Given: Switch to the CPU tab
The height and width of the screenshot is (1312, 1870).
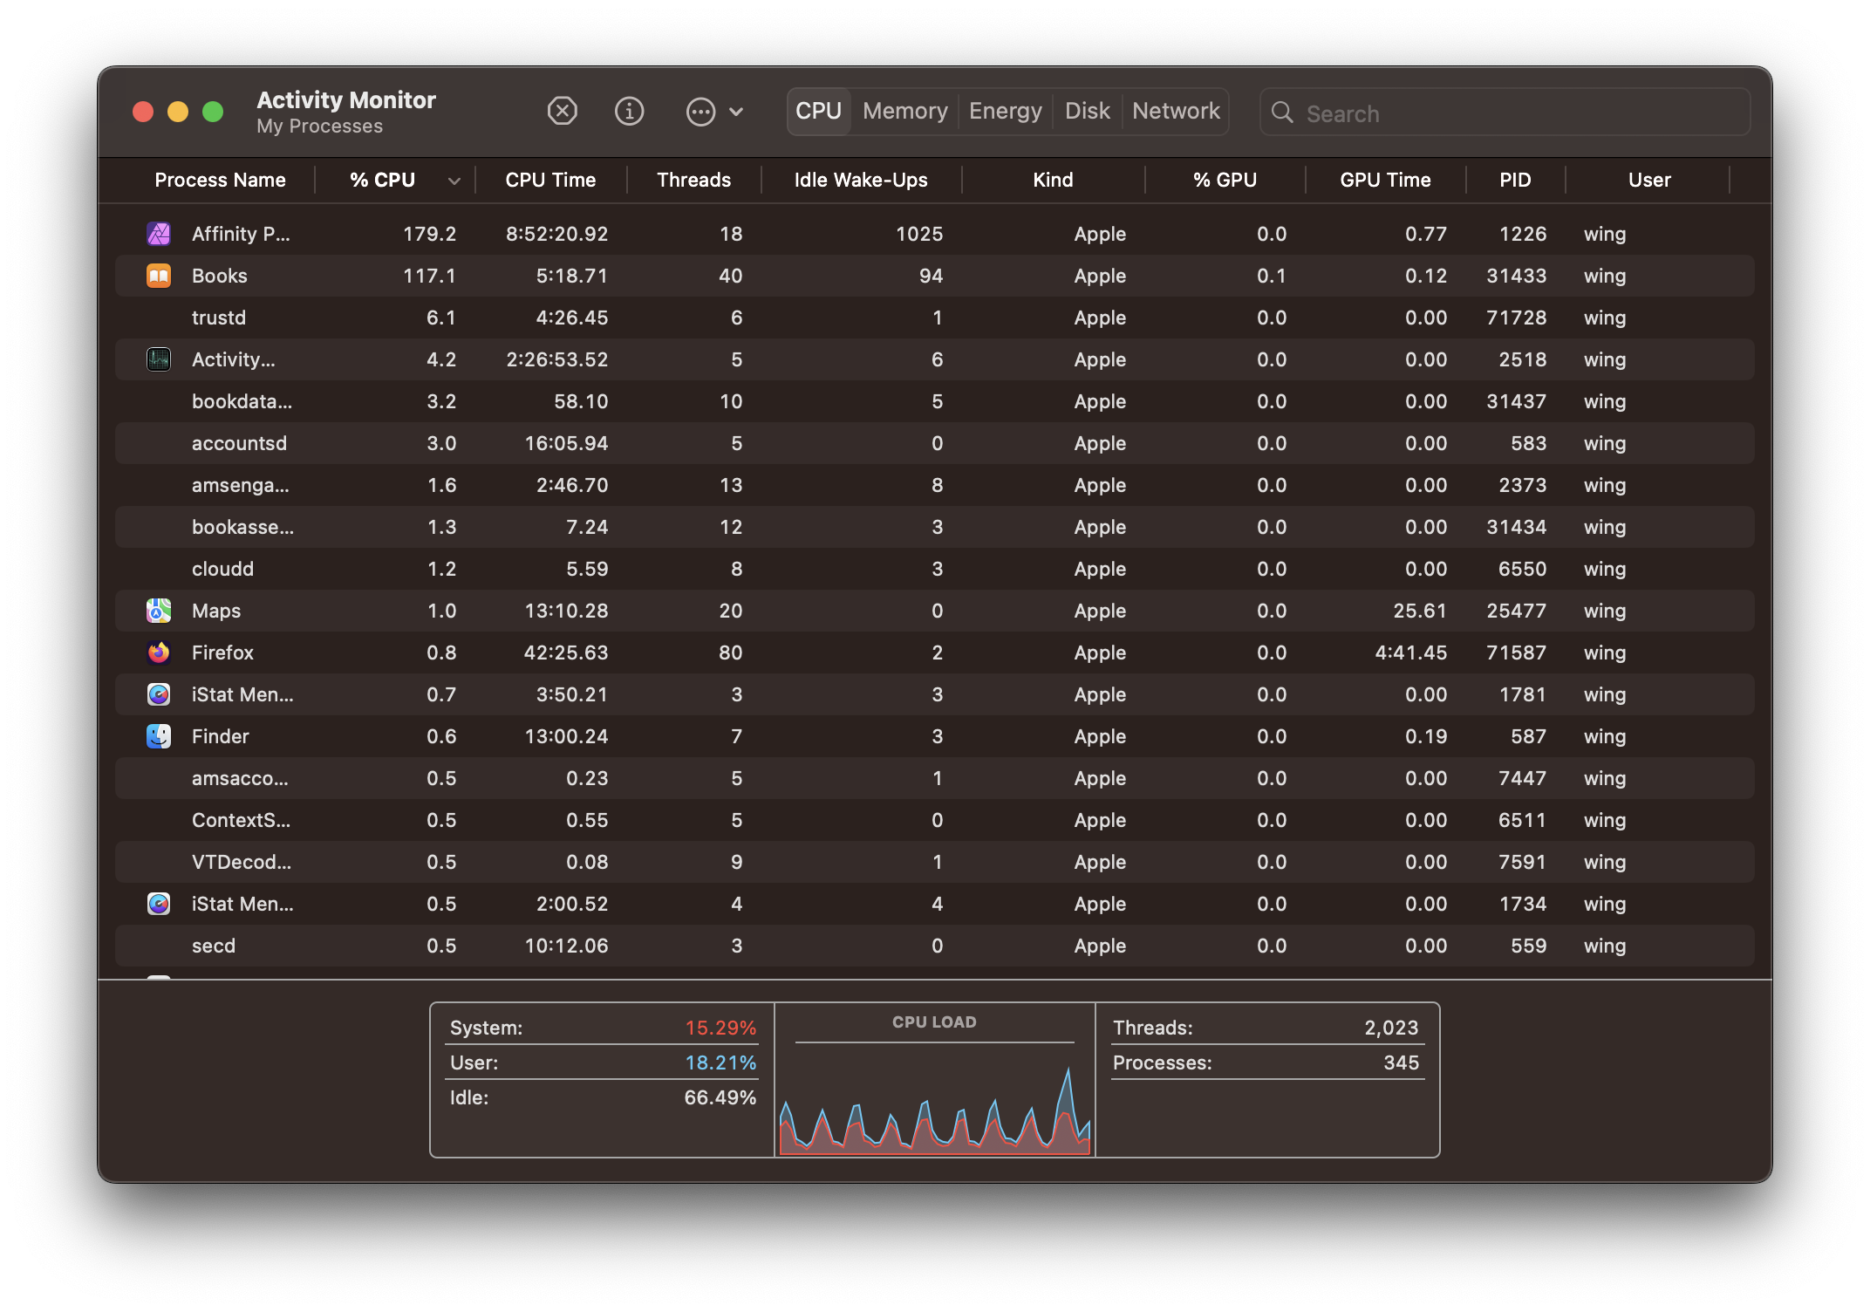Looking at the screenshot, I should click(x=819, y=112).
